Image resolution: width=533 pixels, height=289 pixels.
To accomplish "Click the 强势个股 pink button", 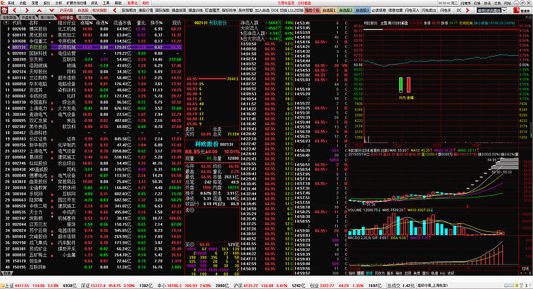I will pos(312,11).
